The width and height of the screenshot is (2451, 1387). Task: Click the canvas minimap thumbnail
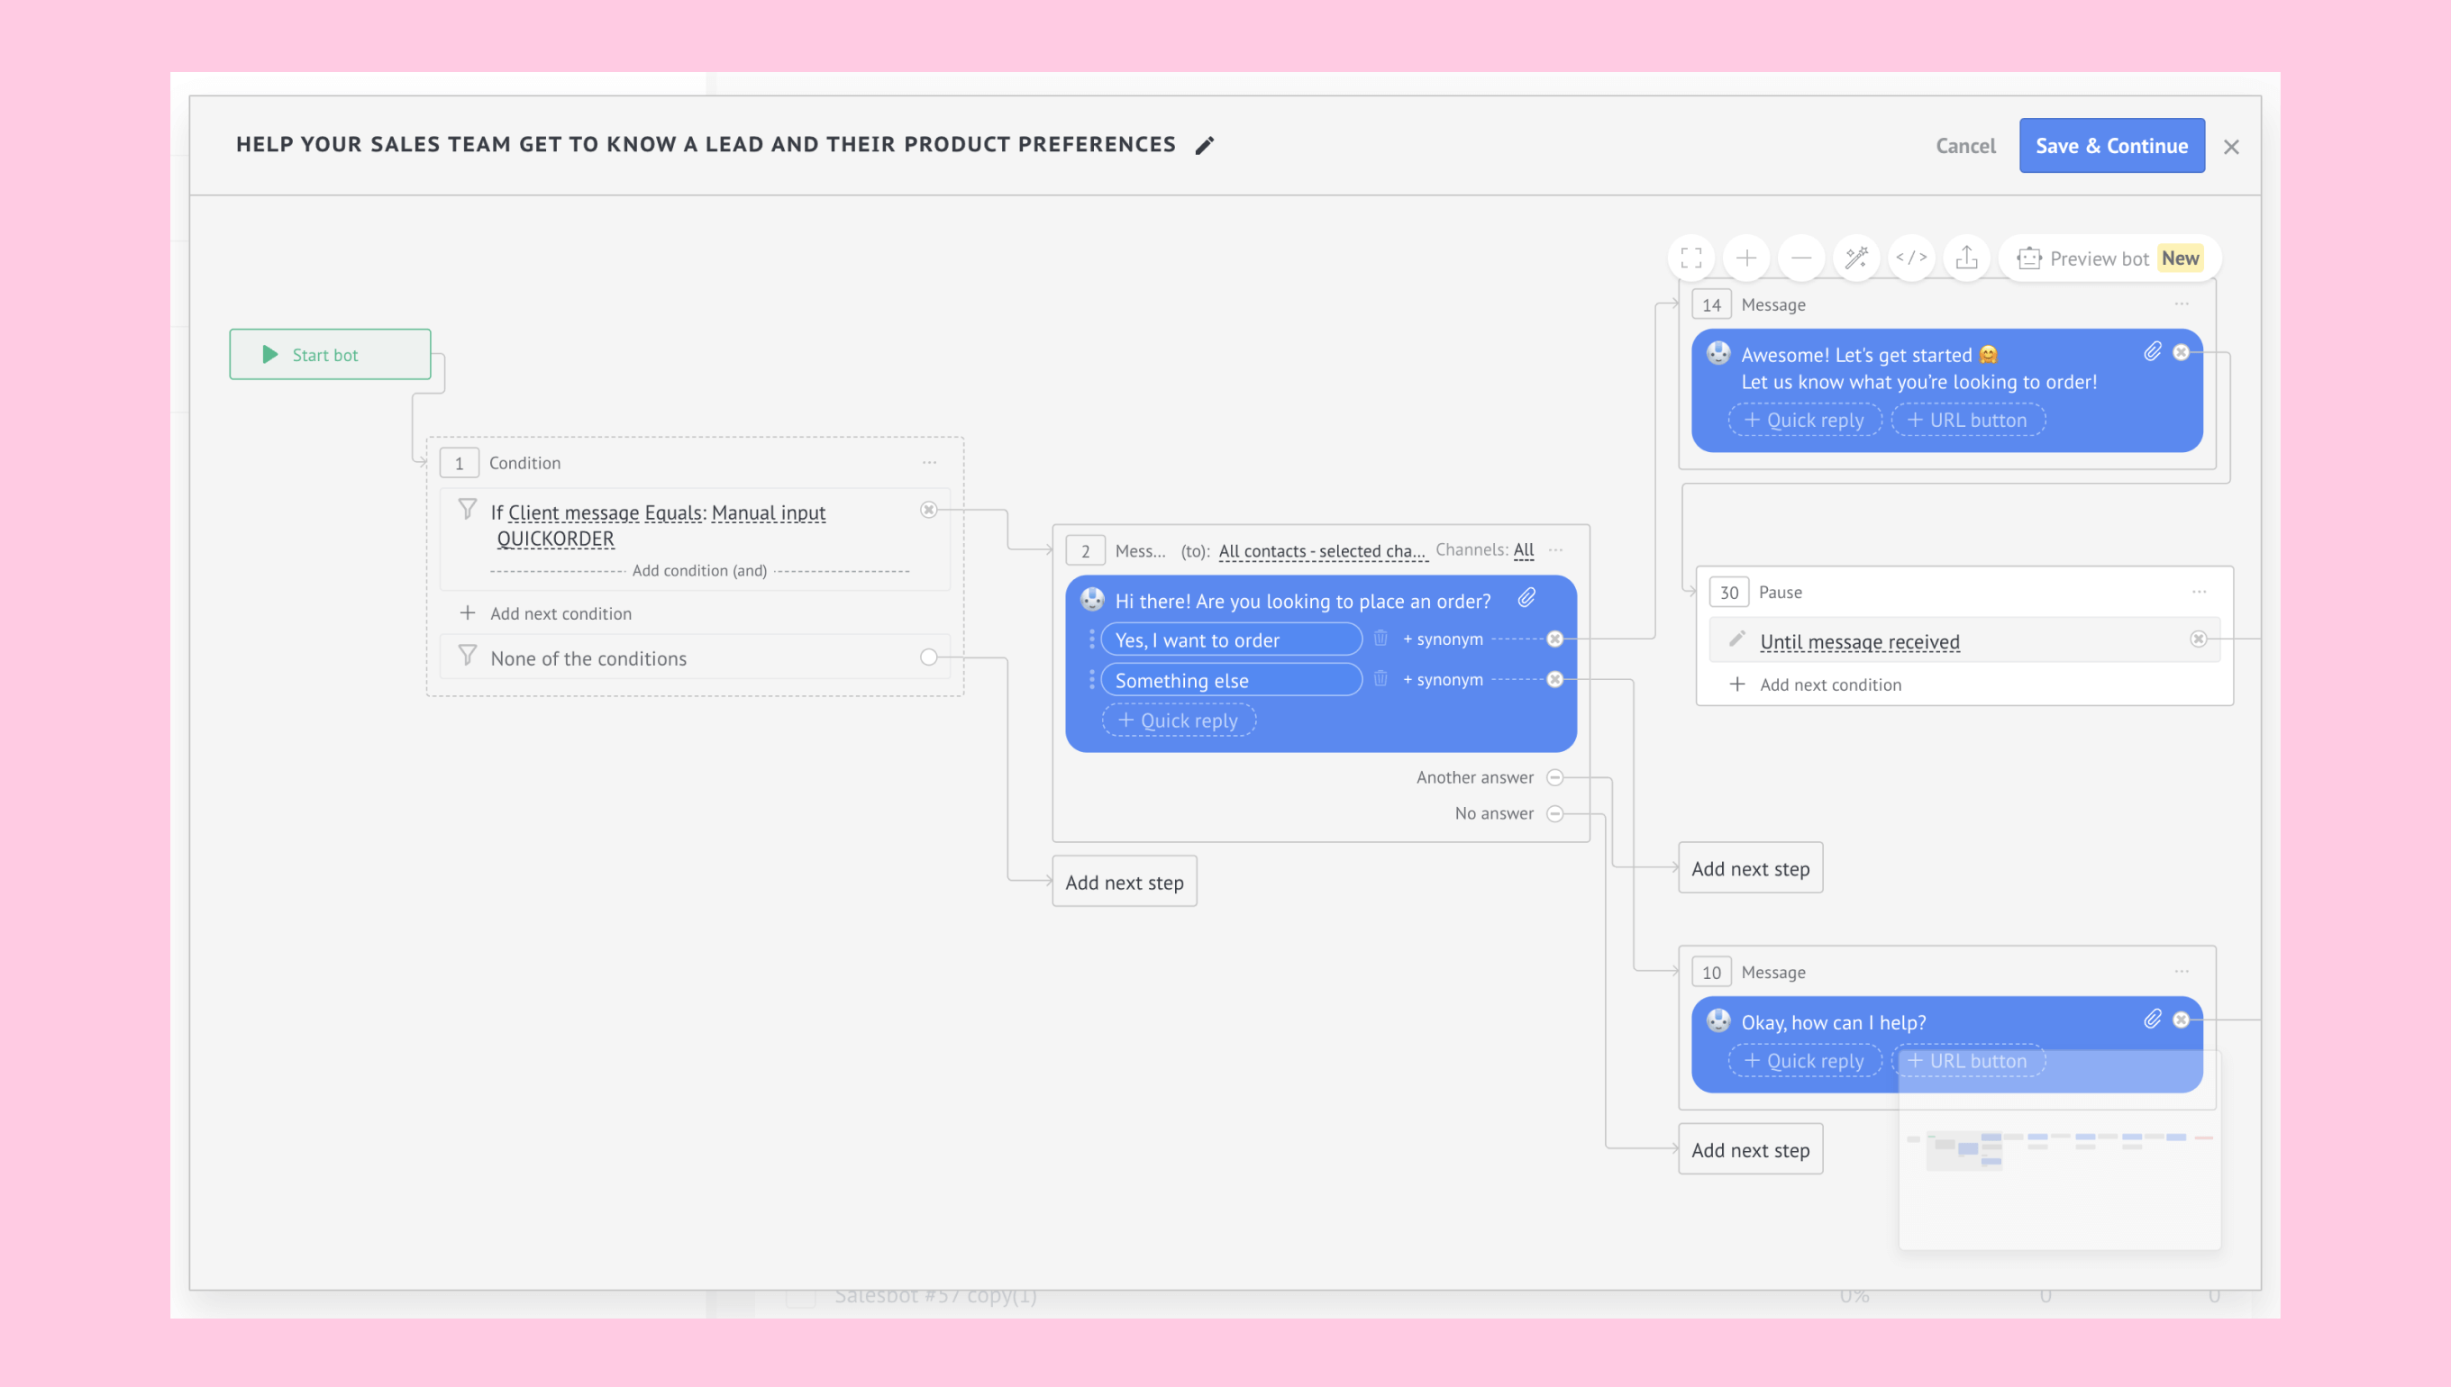tap(2059, 1150)
